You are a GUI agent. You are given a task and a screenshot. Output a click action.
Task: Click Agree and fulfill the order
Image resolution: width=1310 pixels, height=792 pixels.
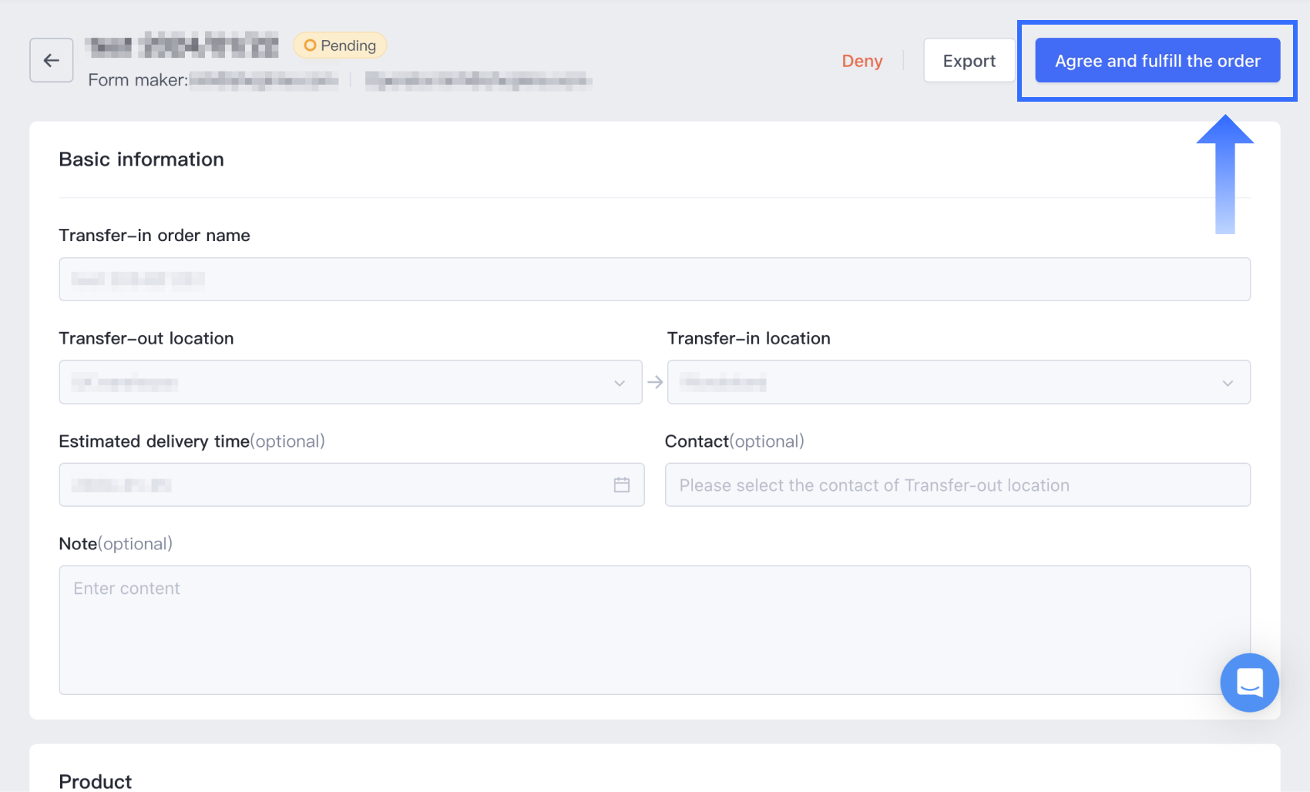point(1157,61)
